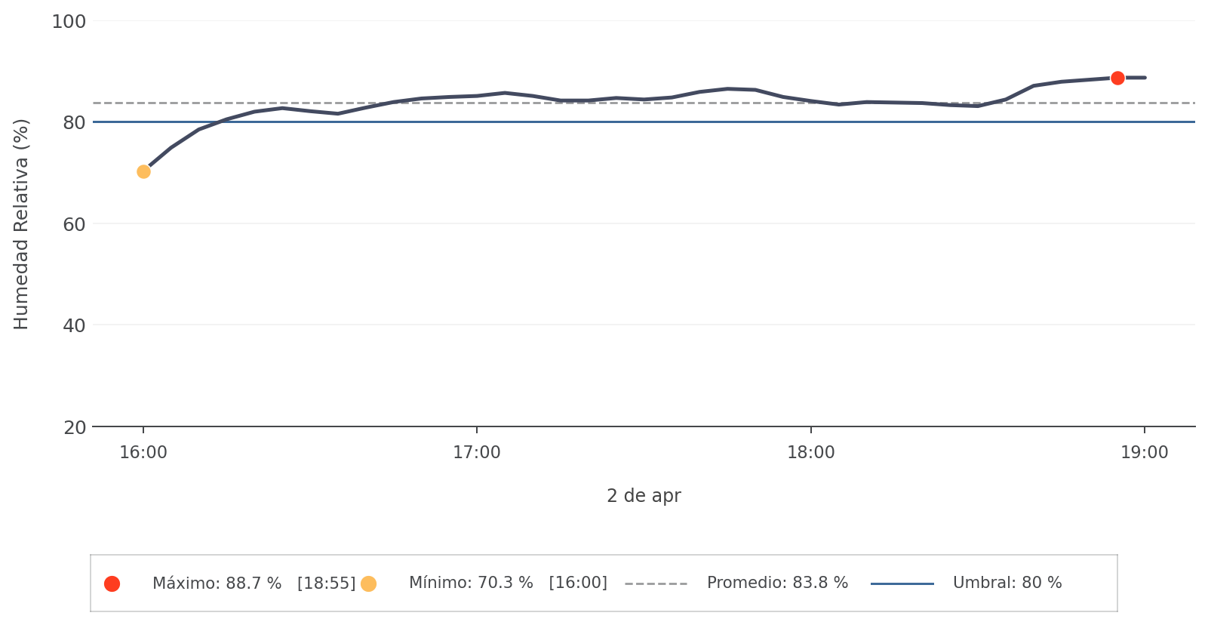Click the orange dot in the legend box
This screenshot has height=625, width=1208.
368,583
